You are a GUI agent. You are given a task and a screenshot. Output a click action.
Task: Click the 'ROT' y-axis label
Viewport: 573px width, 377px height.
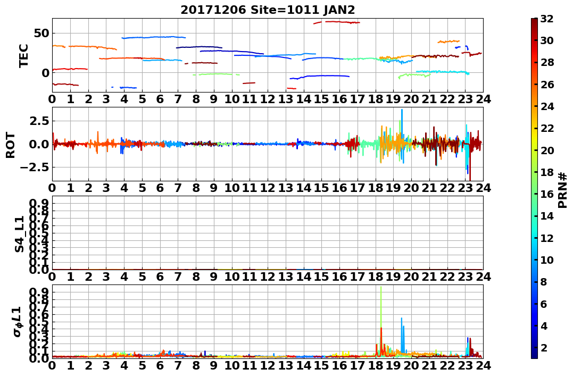click(11, 145)
